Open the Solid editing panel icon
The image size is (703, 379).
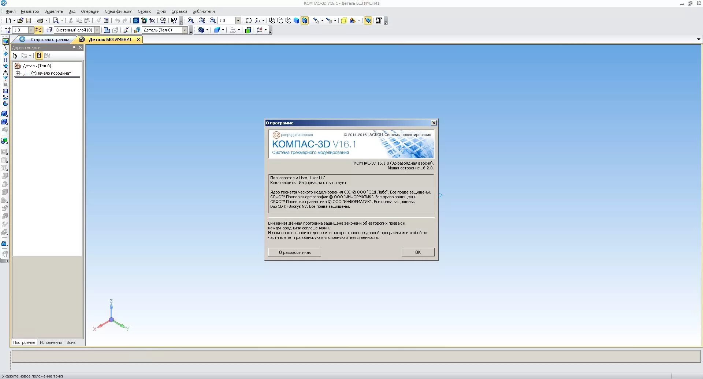5,41
